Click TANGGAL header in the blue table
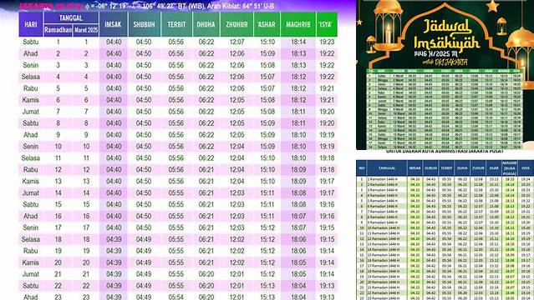The width and height of the screenshot is (534, 300). (x=387, y=168)
